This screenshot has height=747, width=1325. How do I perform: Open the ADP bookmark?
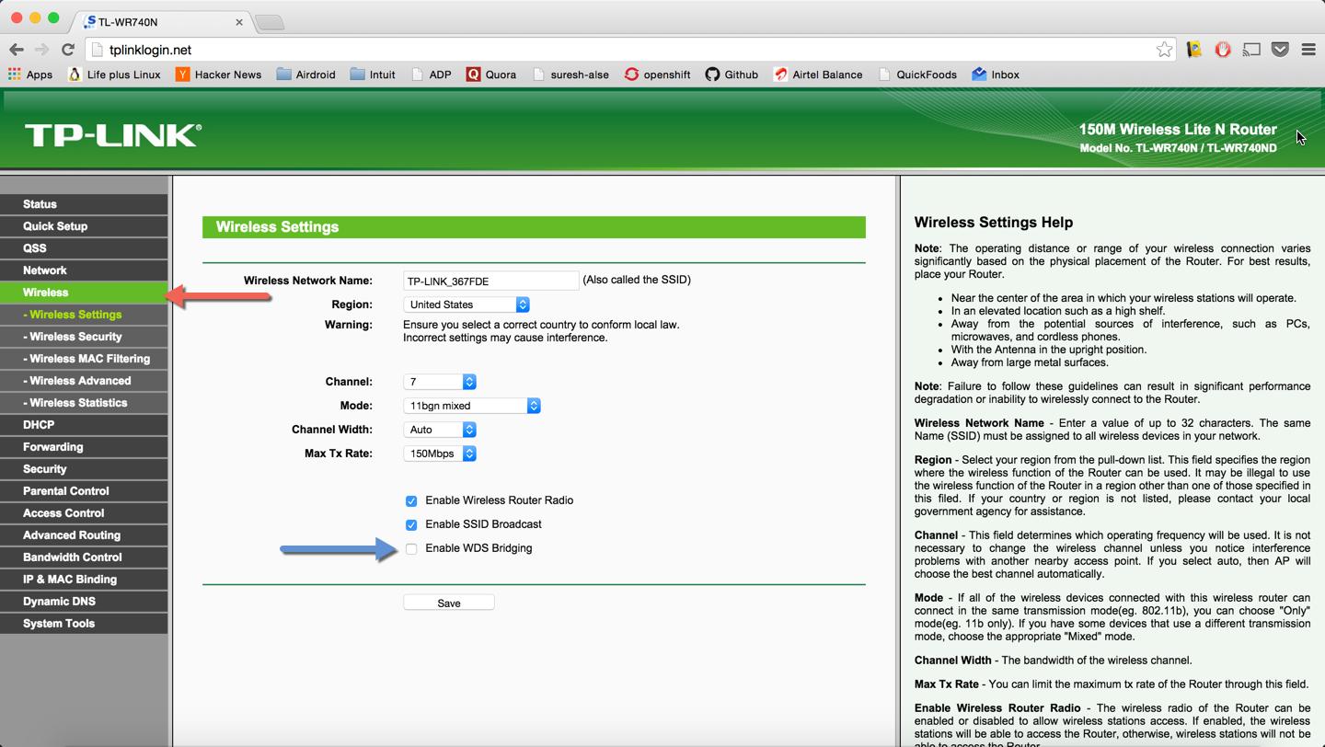(x=432, y=75)
